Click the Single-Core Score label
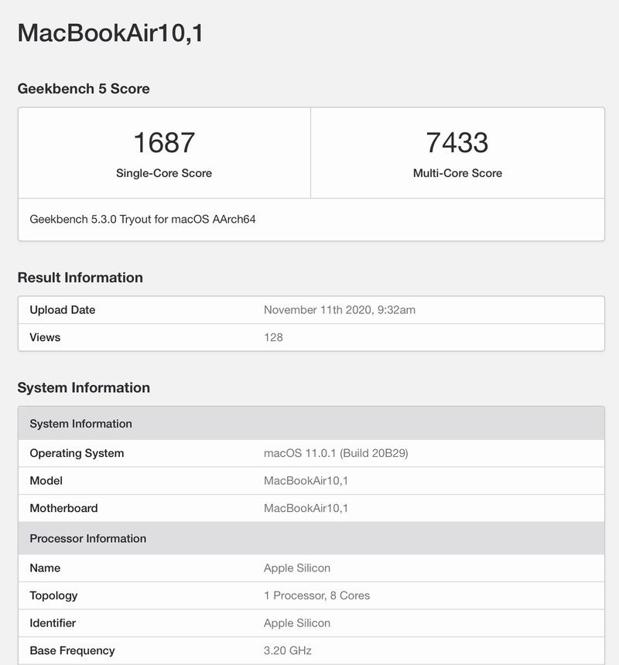The image size is (619, 665). [x=165, y=173]
